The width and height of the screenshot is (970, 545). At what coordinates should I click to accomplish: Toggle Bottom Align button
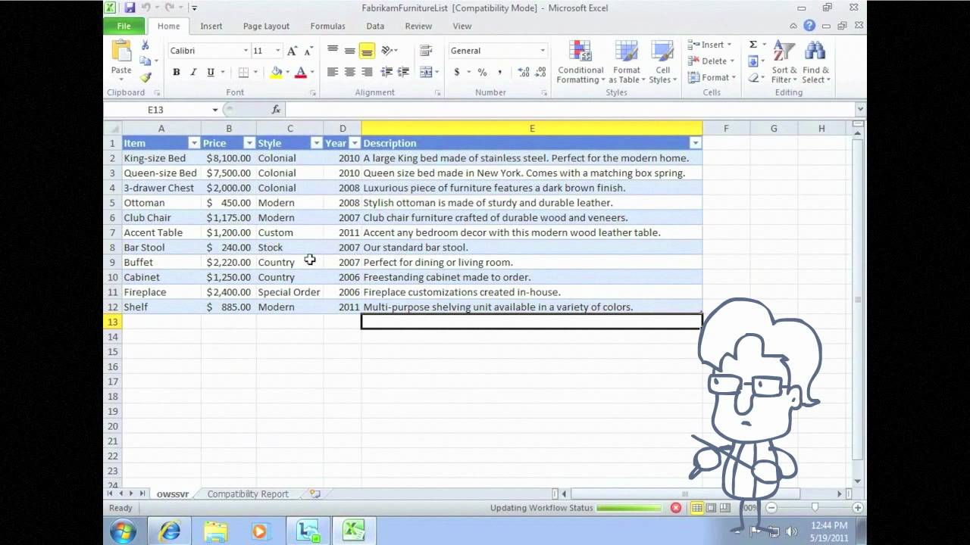tap(367, 51)
